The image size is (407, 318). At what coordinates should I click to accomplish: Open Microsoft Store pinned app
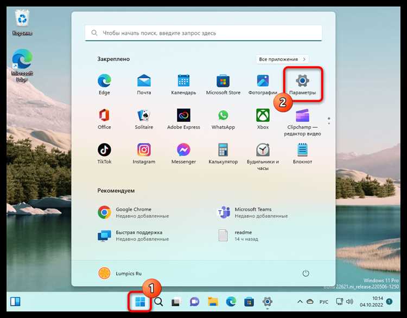pos(223,85)
